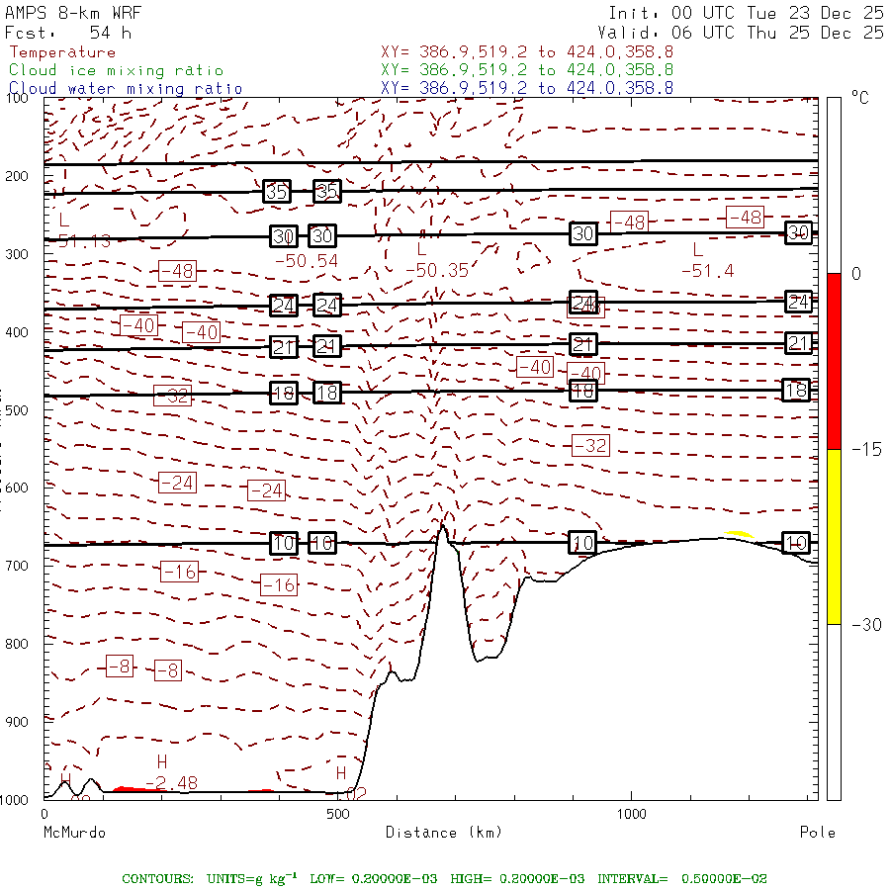
Task: Click the "-50.35" low temperature value
Action: [x=437, y=270]
